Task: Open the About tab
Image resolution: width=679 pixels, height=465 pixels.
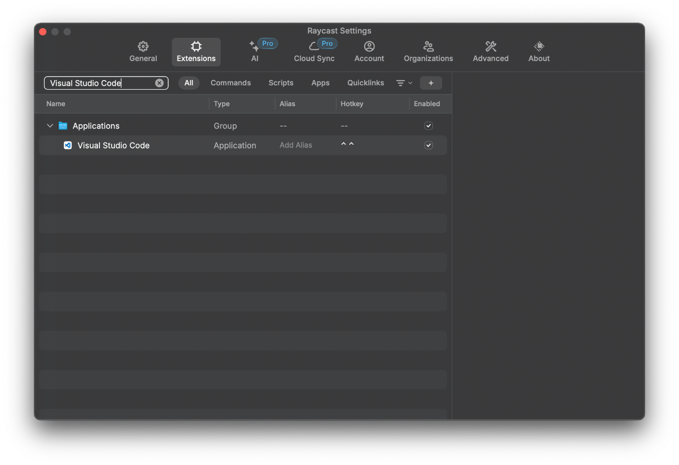Action: [x=539, y=52]
